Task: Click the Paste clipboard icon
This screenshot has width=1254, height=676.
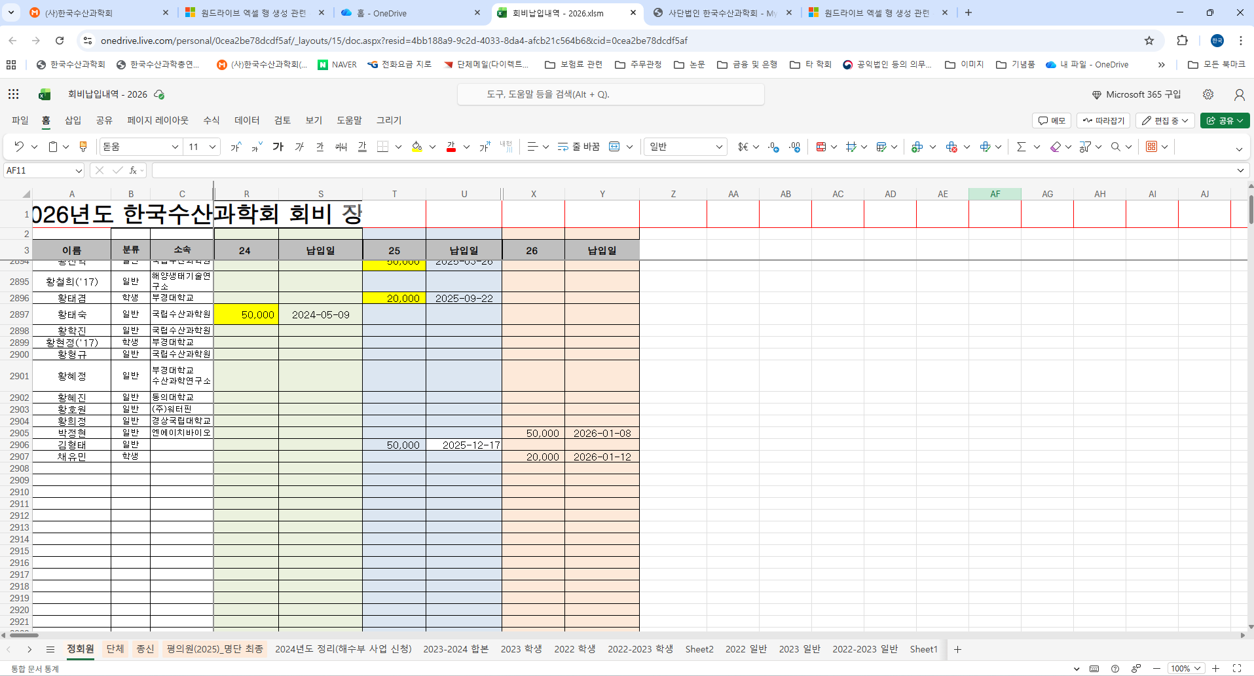Action: pyautogui.click(x=53, y=147)
